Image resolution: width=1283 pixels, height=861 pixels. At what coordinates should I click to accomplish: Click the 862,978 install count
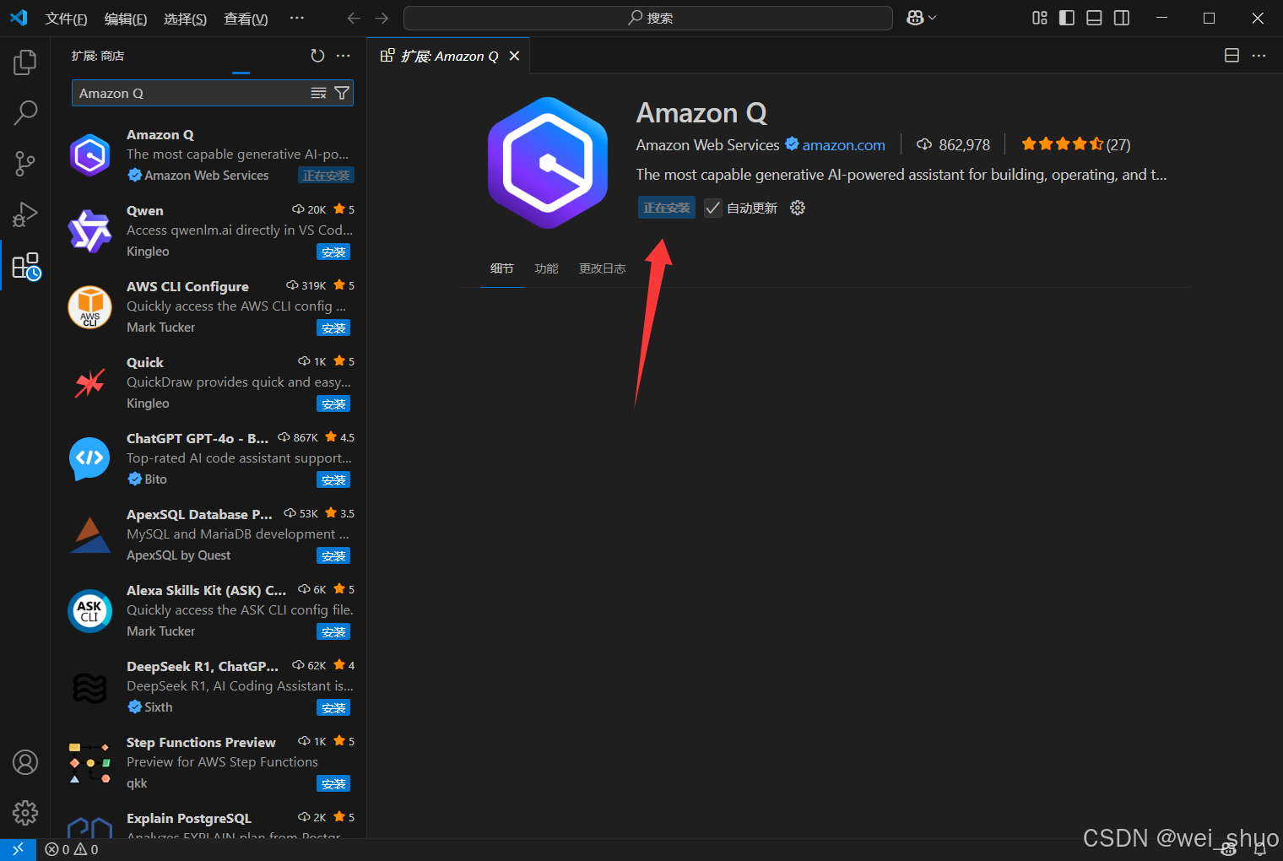(x=954, y=145)
